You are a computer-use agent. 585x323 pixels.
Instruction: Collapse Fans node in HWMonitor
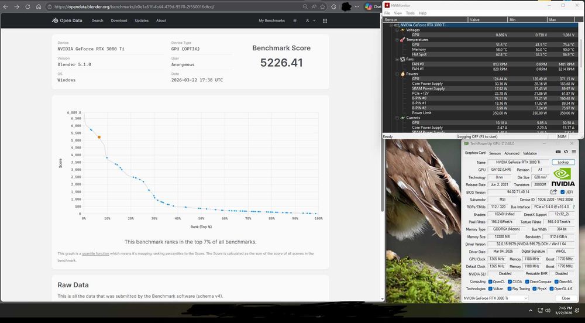397,59
